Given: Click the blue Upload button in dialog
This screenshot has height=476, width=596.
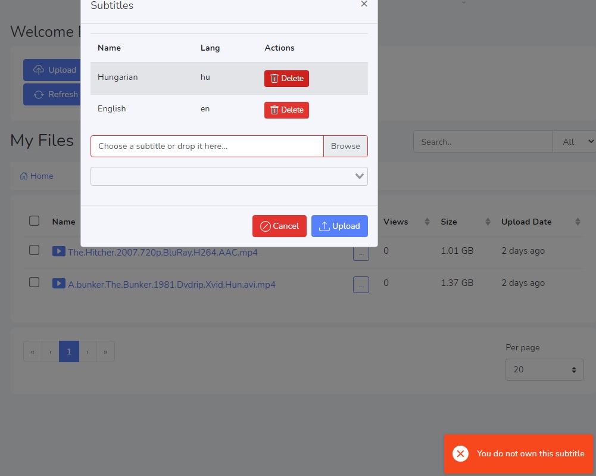Looking at the screenshot, I should click(x=339, y=226).
